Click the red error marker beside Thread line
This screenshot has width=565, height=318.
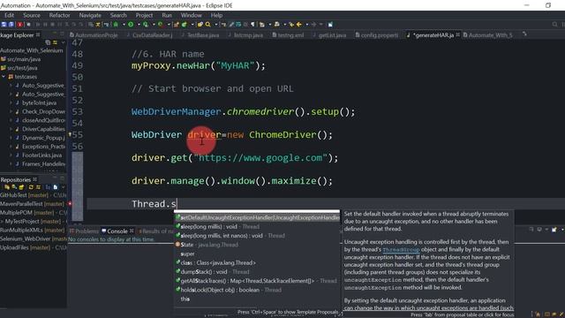[x=70, y=204]
